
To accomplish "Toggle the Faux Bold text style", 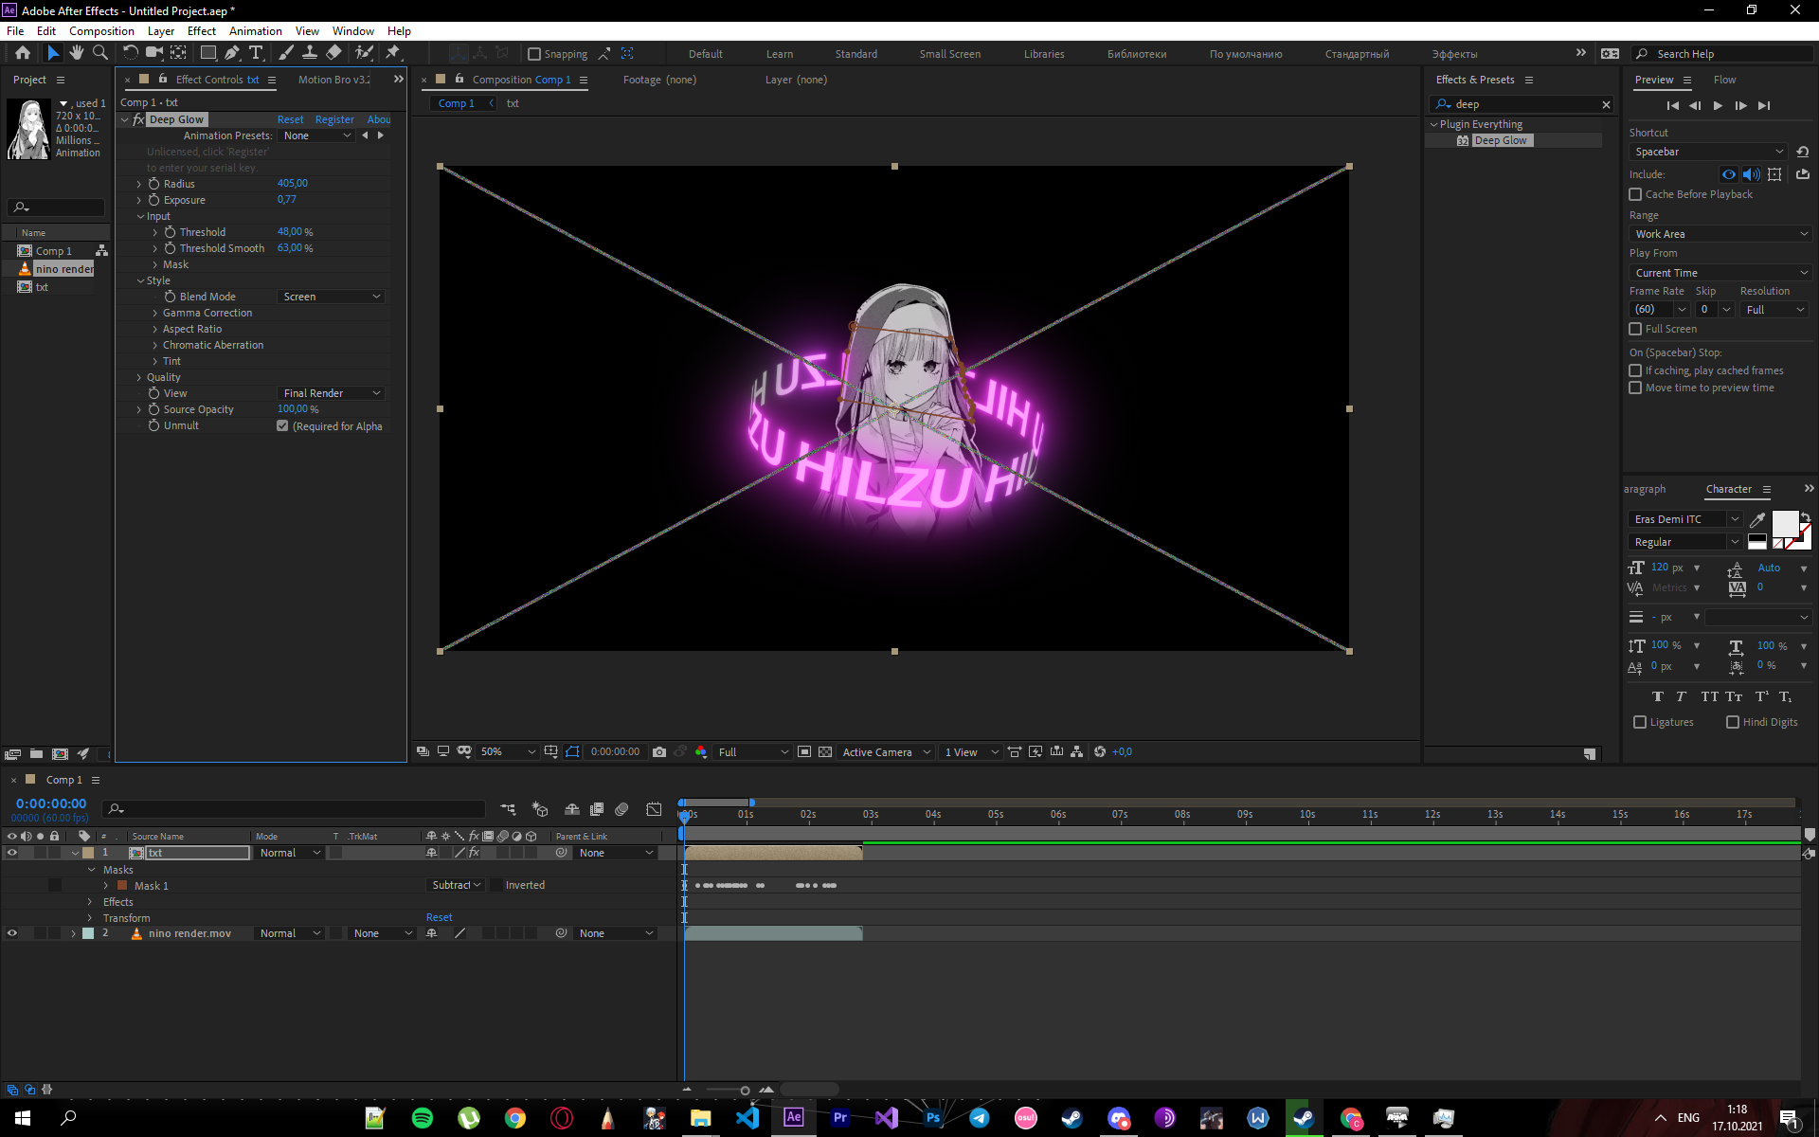I will [1657, 696].
